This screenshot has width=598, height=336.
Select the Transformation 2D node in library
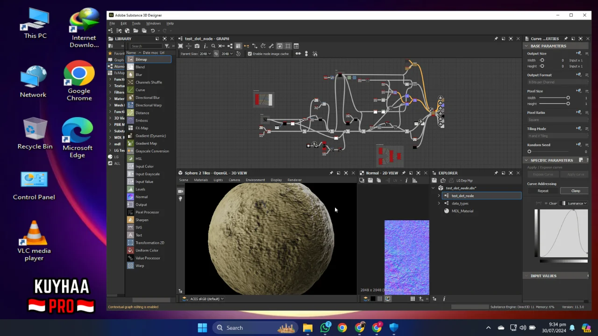(x=149, y=243)
